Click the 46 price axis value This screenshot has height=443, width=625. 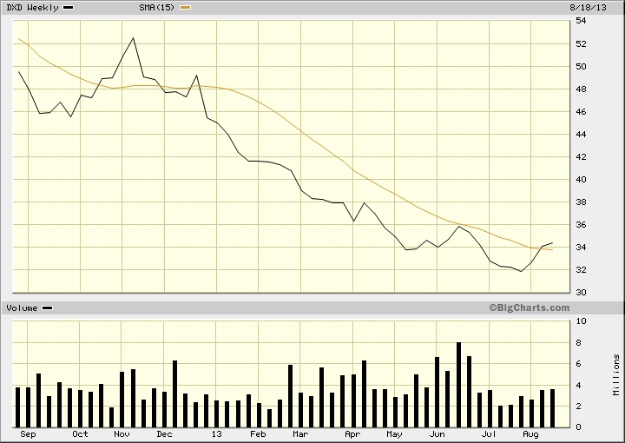coord(581,112)
